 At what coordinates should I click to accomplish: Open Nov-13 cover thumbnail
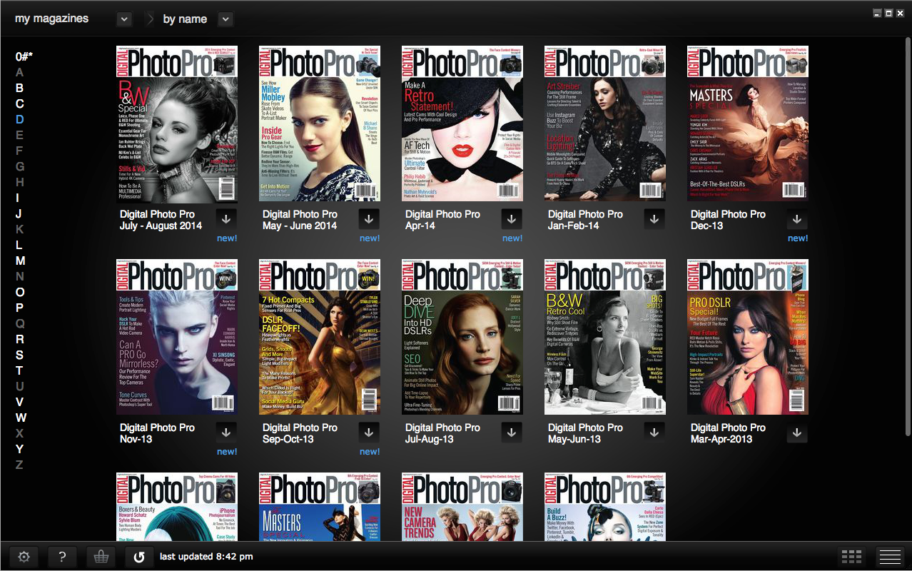[x=177, y=337]
